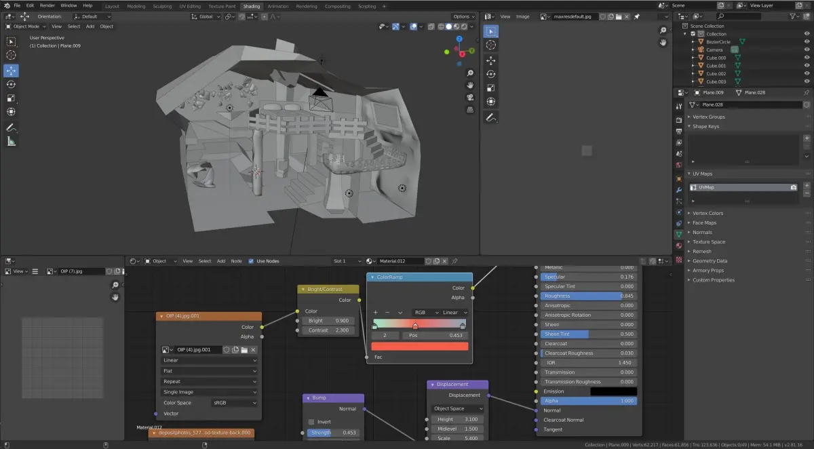The width and height of the screenshot is (814, 449).
Task: Click the zoom magnifier icon in viewport
Action: click(x=469, y=73)
